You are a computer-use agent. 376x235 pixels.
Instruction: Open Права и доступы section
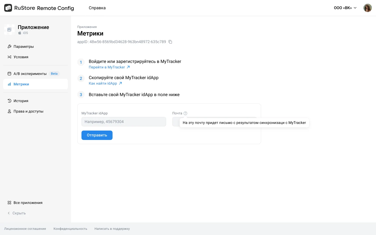coord(36,111)
